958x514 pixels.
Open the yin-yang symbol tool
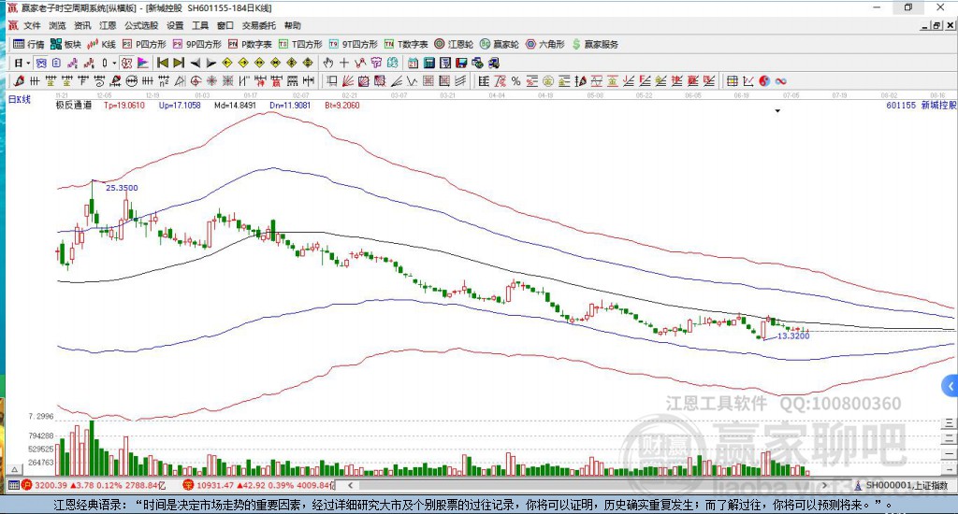click(x=764, y=80)
